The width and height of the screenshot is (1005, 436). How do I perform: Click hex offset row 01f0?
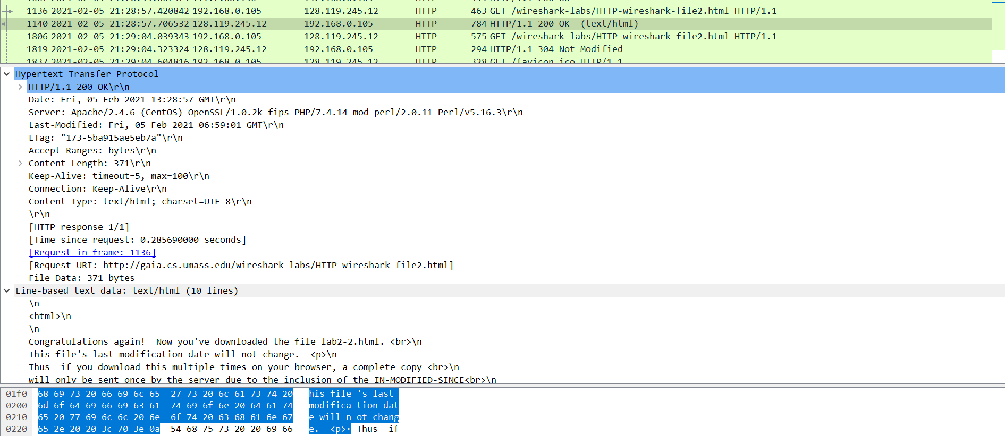(16, 394)
